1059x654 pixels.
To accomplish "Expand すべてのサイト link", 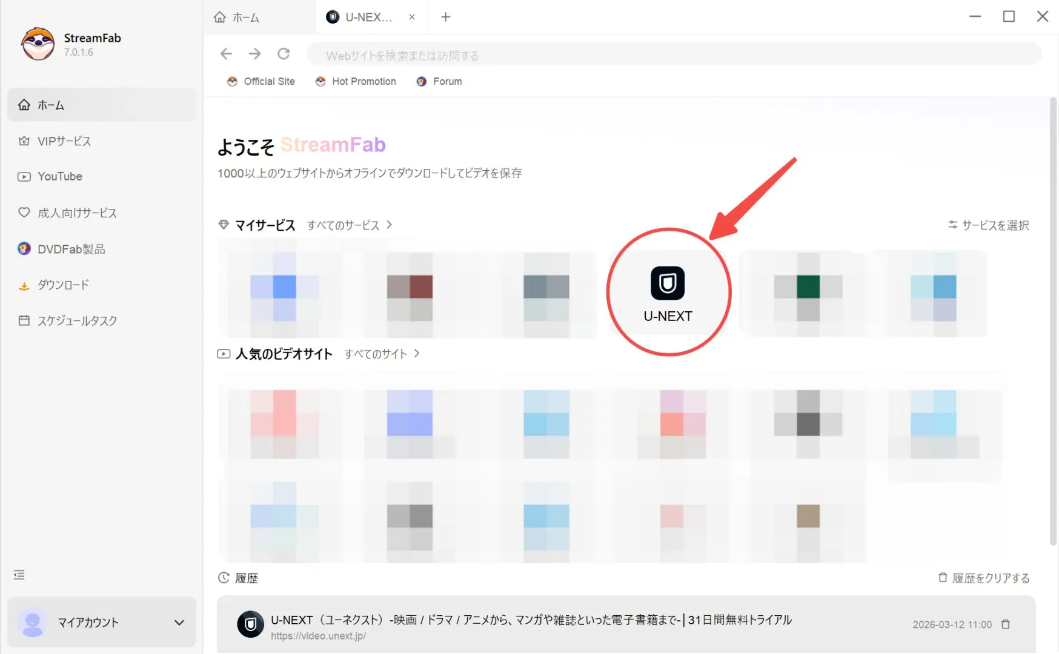I will pos(382,354).
